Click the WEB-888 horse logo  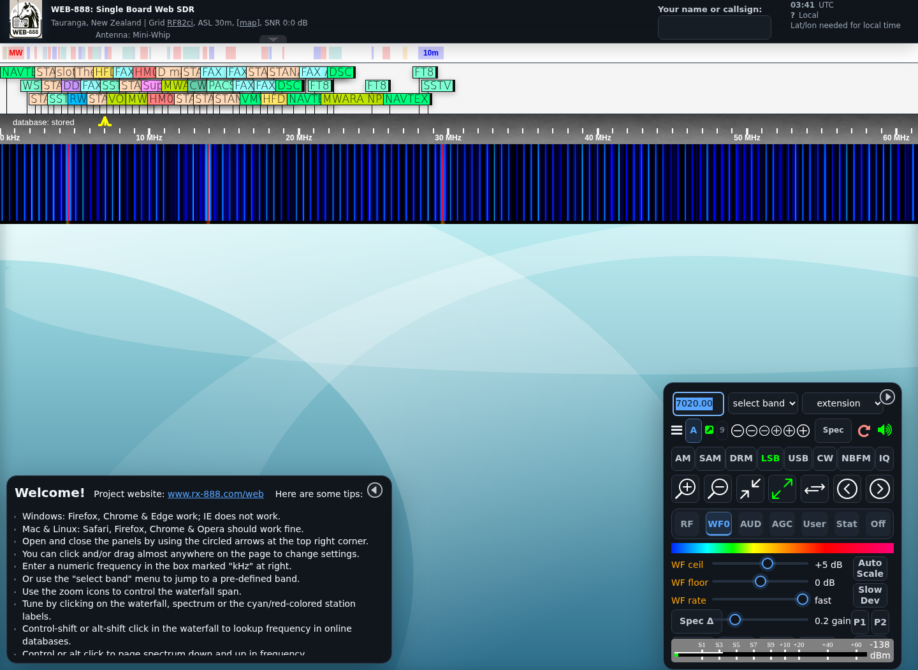pos(25,19)
